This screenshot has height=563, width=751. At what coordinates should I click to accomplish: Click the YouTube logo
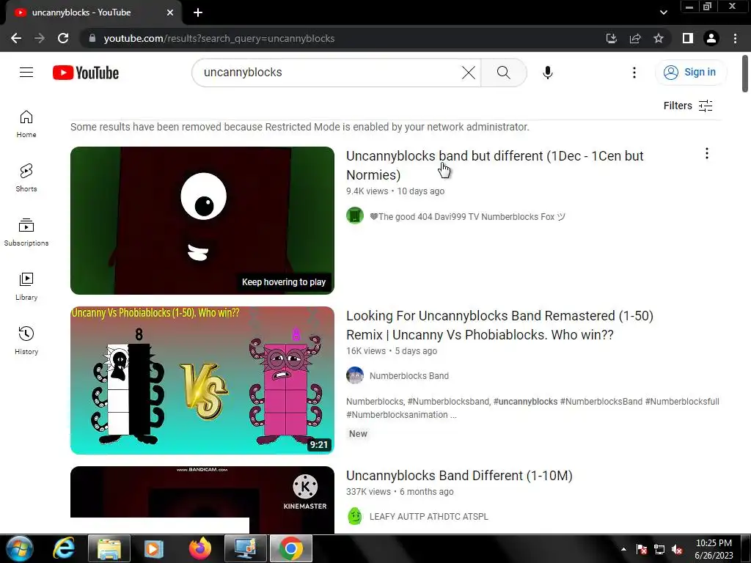(86, 73)
